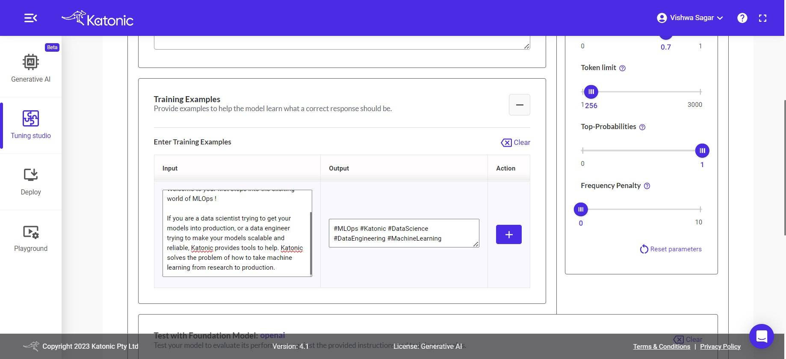The width and height of the screenshot is (786, 359).
Task: Click the Input column header
Action: [170, 168]
